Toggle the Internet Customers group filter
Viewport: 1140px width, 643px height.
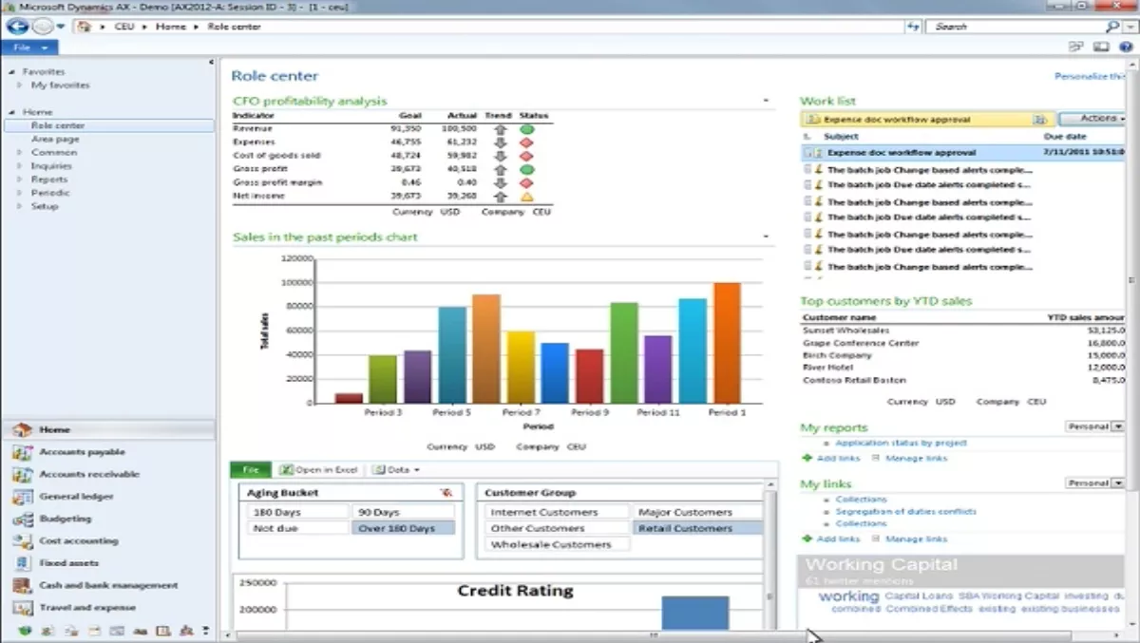[557, 512]
